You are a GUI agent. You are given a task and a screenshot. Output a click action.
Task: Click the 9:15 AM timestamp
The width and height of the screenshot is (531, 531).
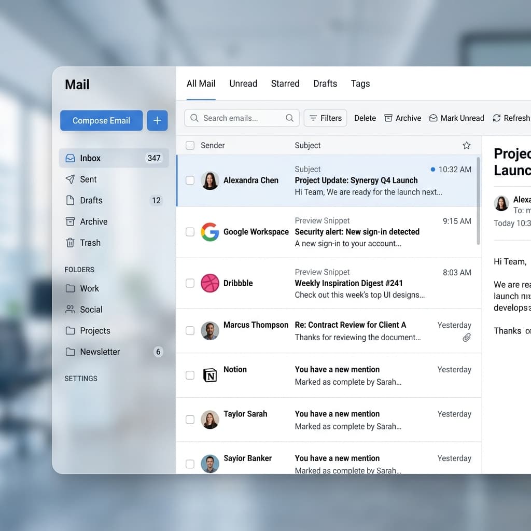pos(457,221)
